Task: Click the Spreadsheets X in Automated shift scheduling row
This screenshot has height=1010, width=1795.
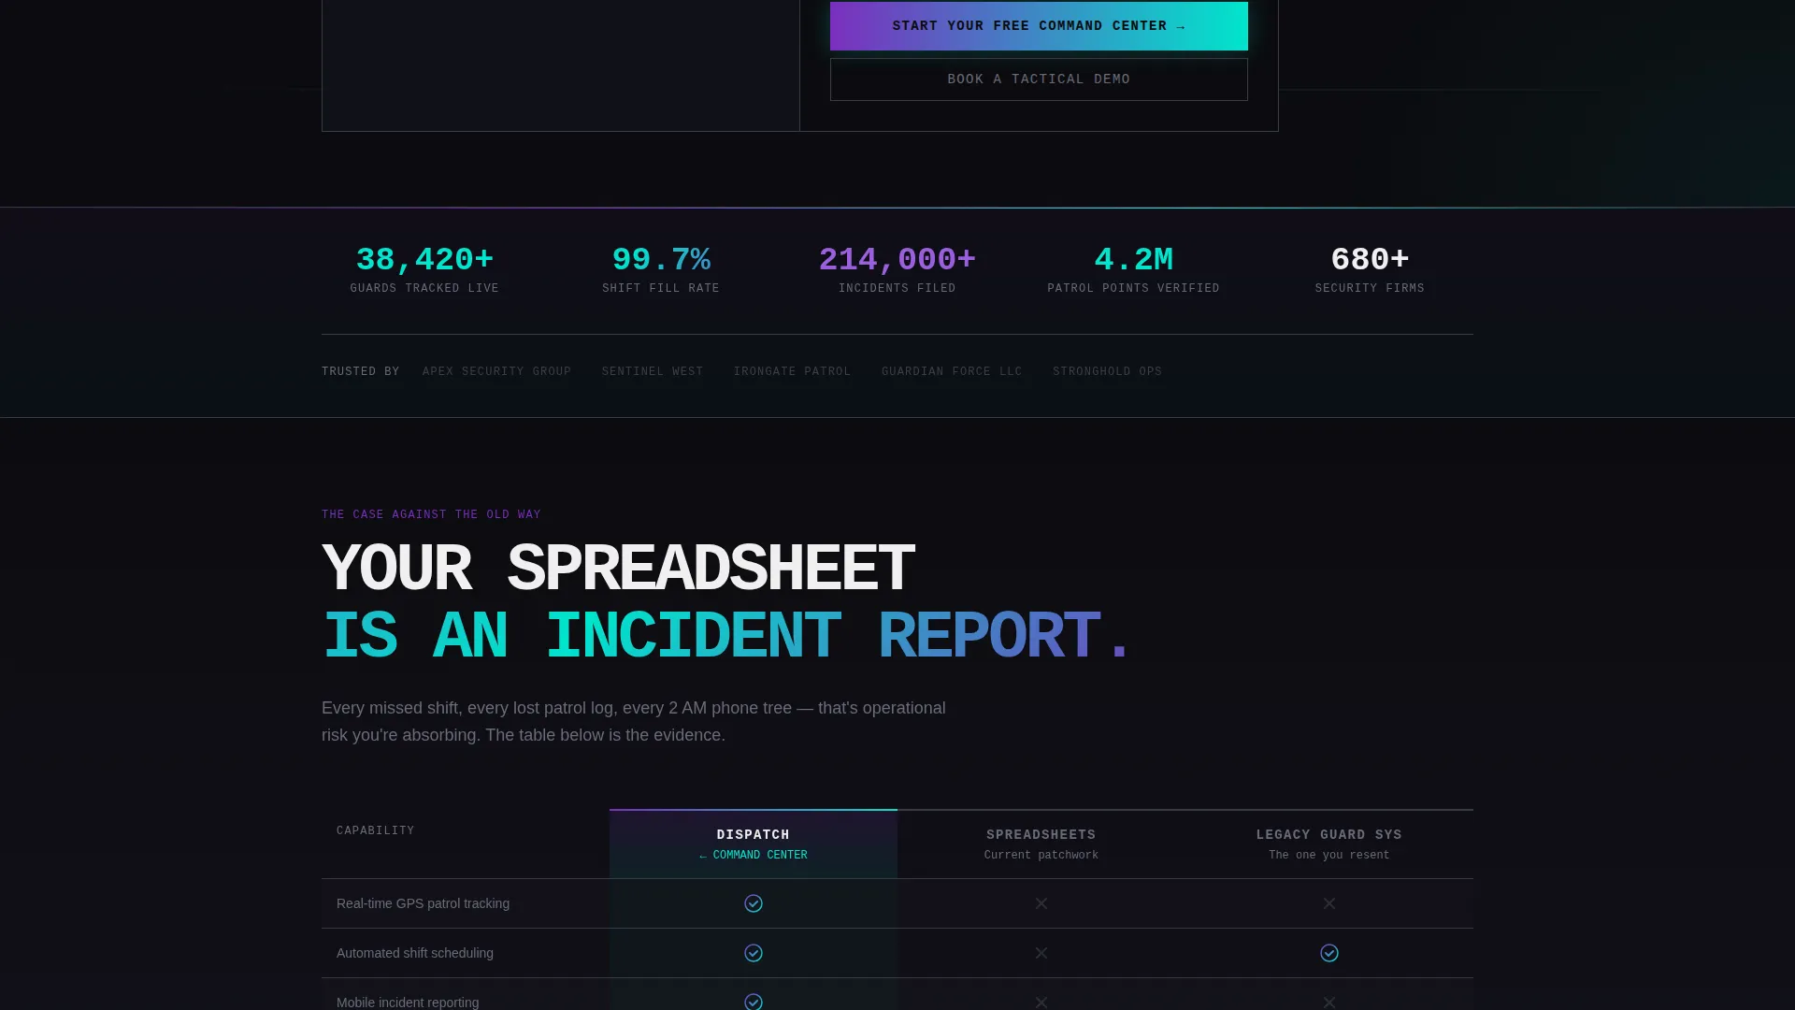Action: [x=1041, y=953]
